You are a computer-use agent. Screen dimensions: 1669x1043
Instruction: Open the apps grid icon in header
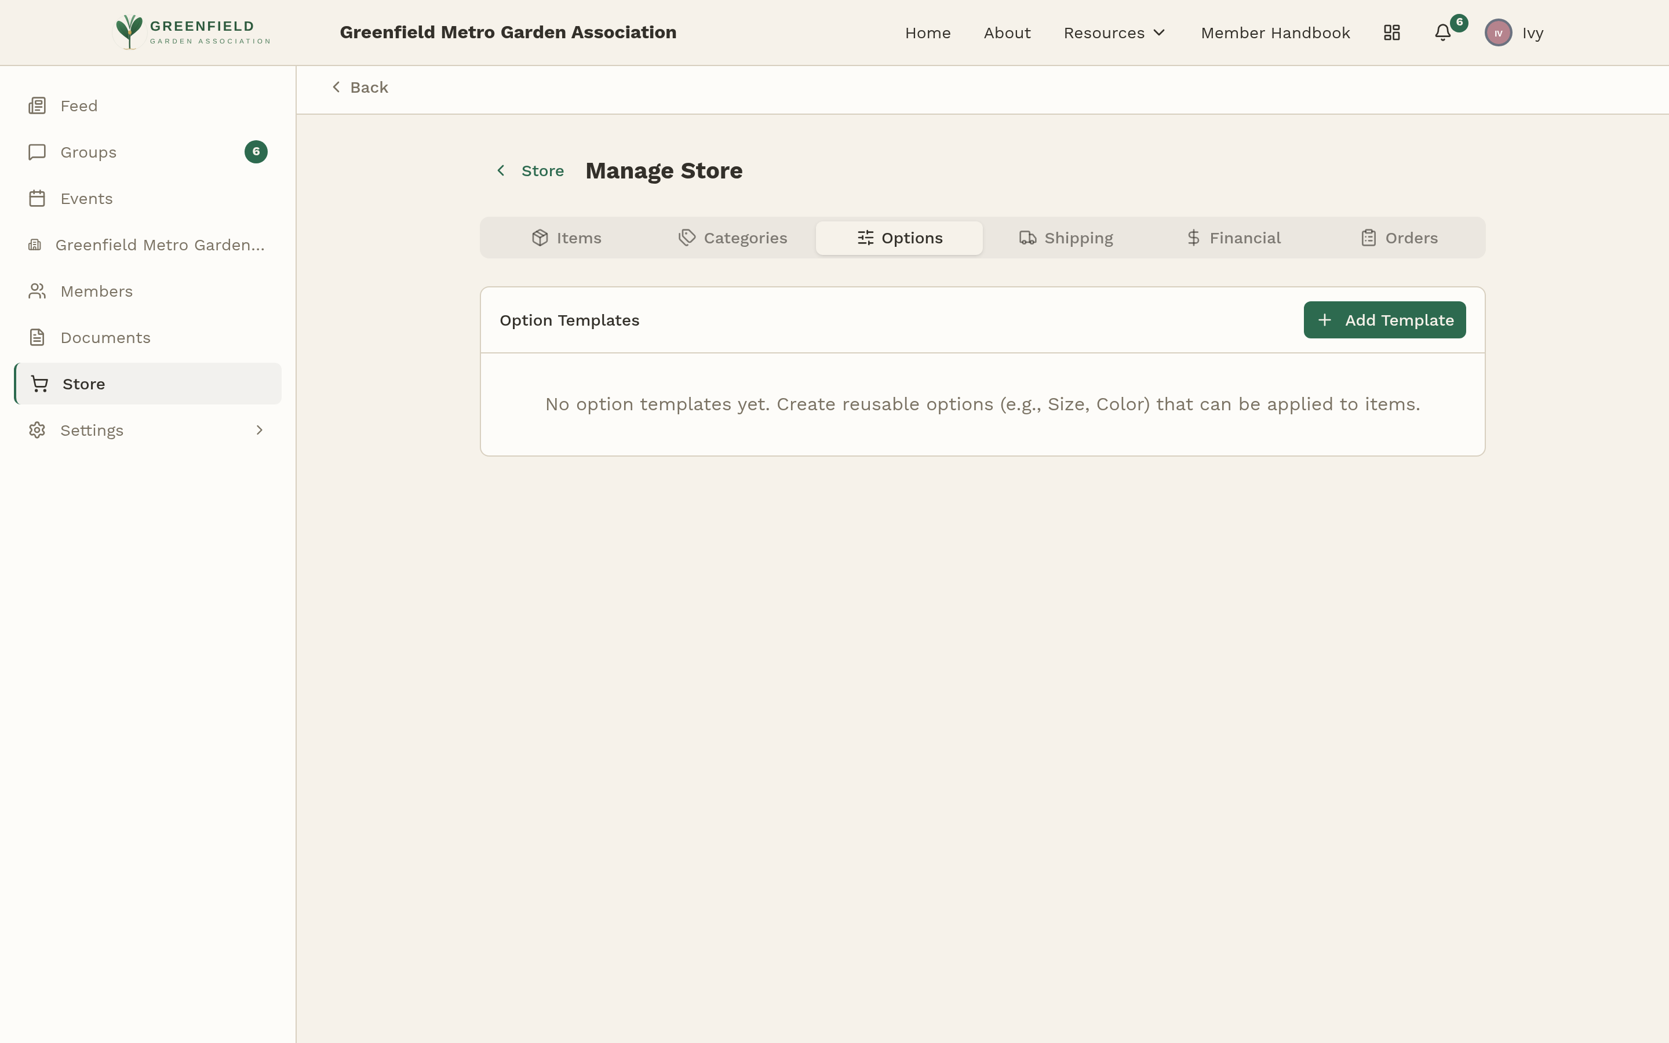click(x=1391, y=32)
